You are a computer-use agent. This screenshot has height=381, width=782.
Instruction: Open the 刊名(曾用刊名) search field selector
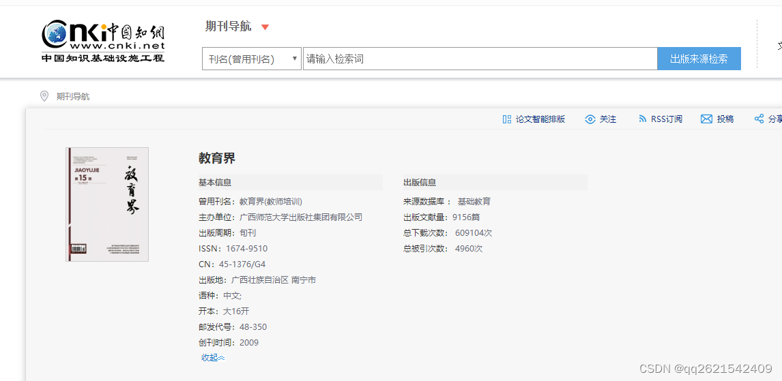(x=252, y=59)
